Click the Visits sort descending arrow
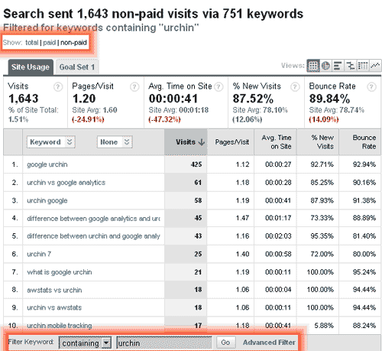Viewport: 382px width, 351px height. coord(202,142)
